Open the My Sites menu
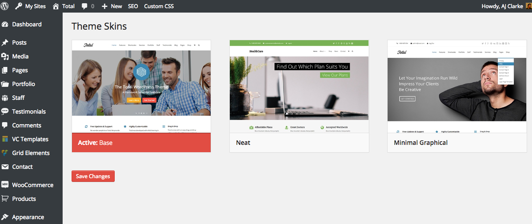Screen dimensions: 532x224 [x=31, y=6]
